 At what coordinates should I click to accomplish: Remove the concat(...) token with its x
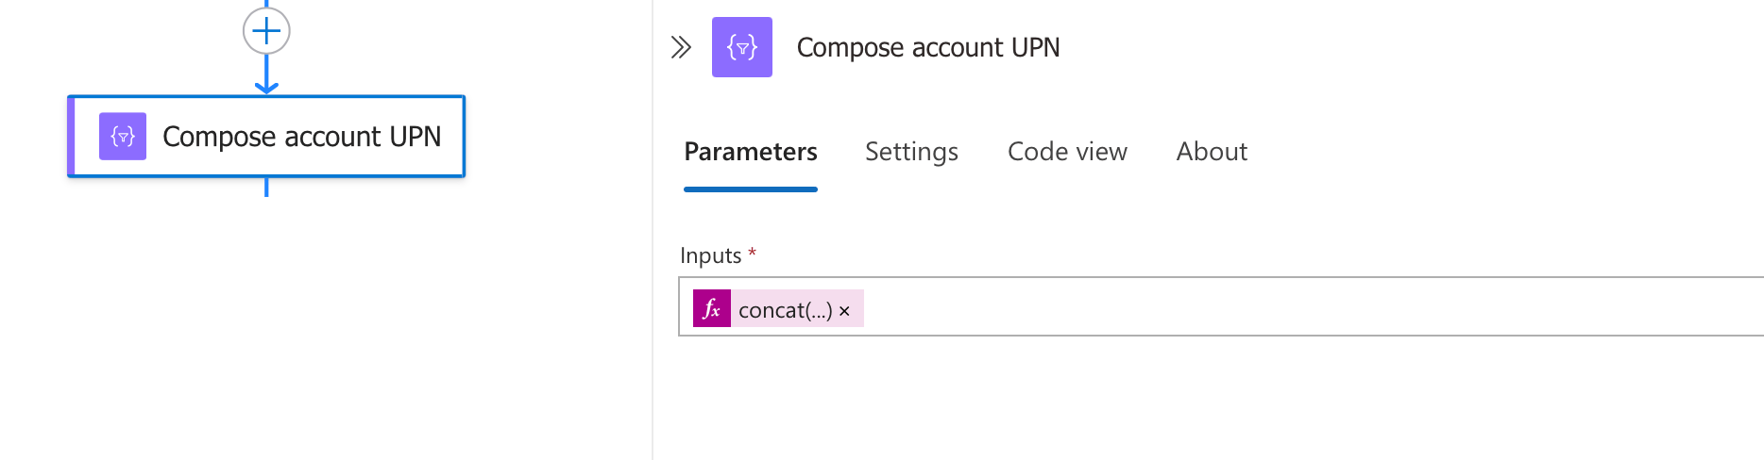845,311
